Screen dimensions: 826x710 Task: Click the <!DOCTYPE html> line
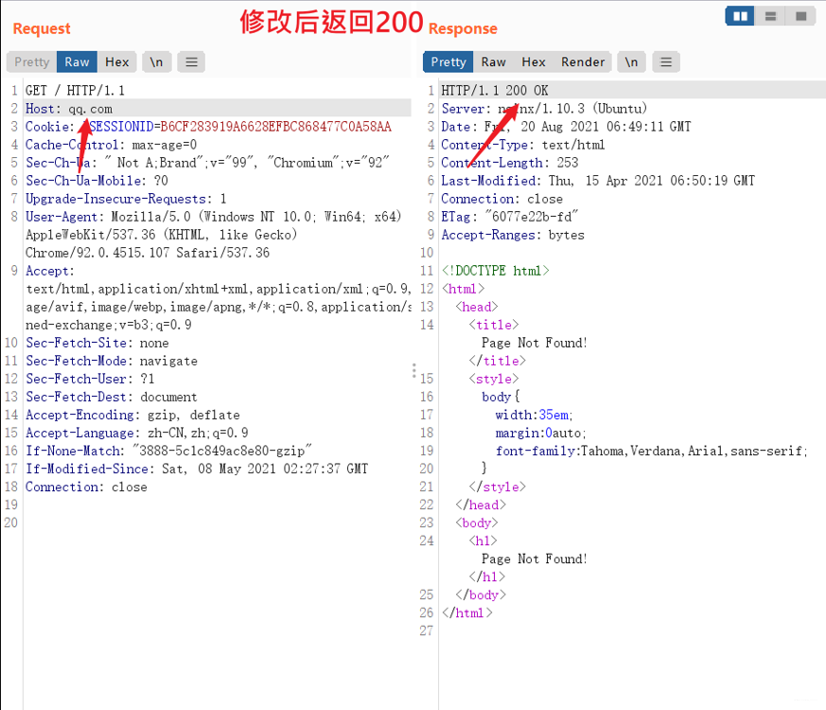[495, 271]
